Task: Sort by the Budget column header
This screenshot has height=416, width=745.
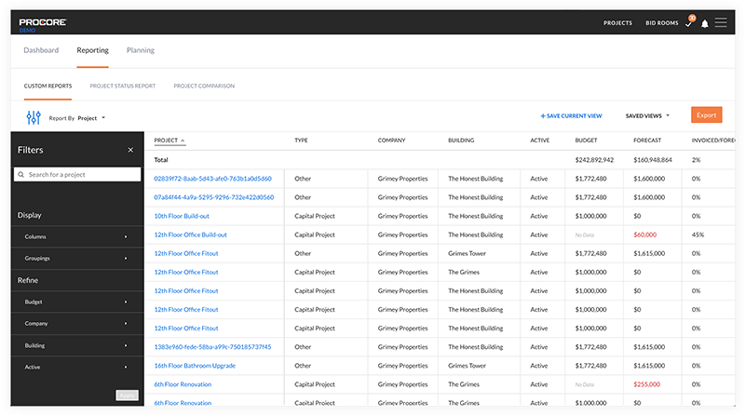Action: (587, 141)
